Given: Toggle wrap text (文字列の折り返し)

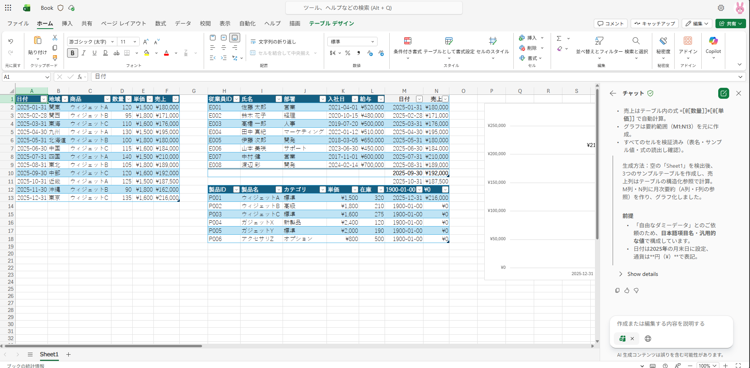Looking at the screenshot, I should (274, 42).
